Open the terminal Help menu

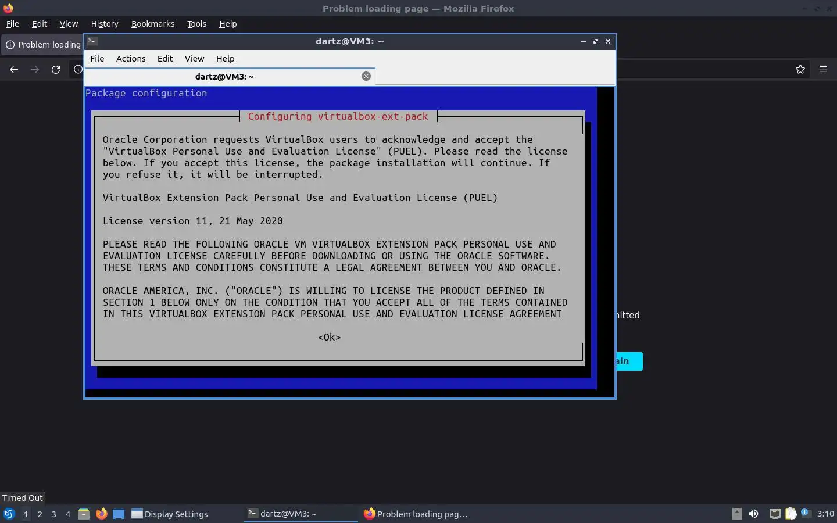point(225,59)
